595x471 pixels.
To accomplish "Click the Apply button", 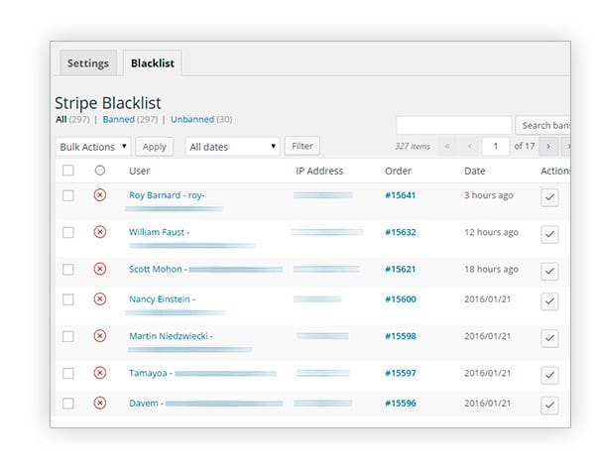I will (x=155, y=147).
